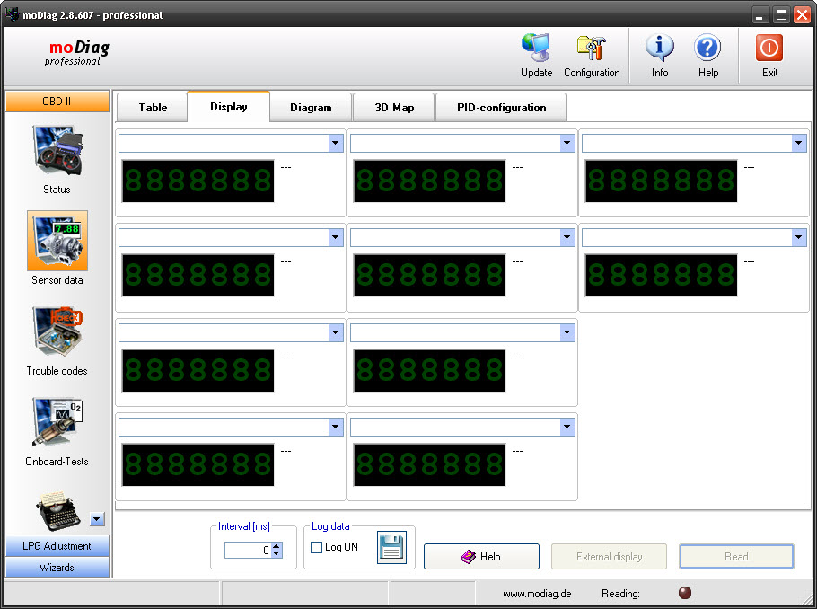Click the floppy disk save log icon
This screenshot has width=817, height=609.
pos(392,547)
